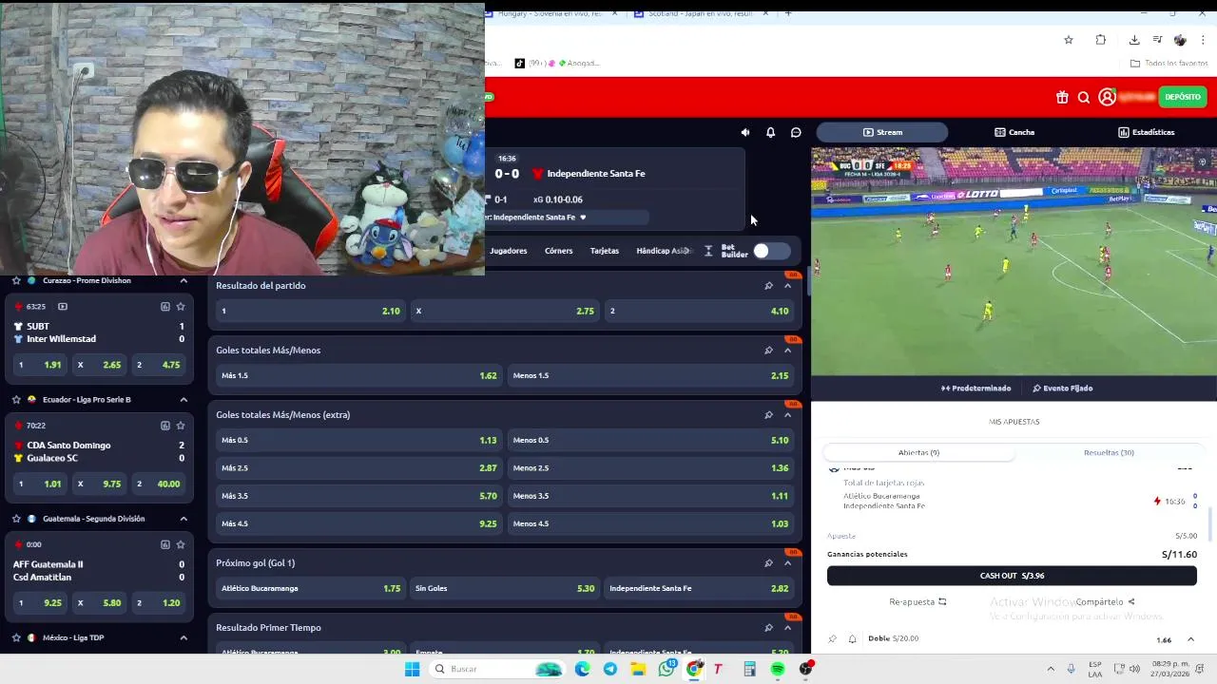The width and height of the screenshot is (1217, 684).
Task: Enable alerts bell for Doble bet
Action: click(852, 638)
